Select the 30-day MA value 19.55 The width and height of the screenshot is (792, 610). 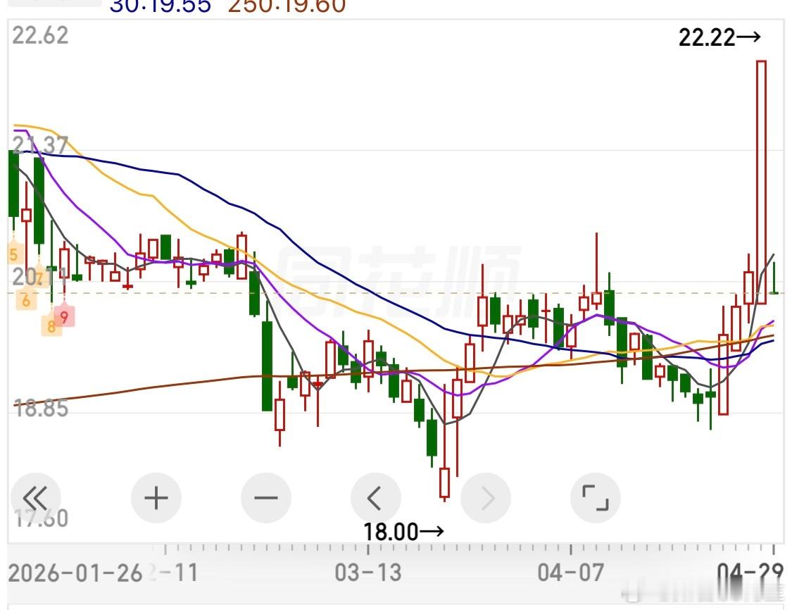(161, 6)
